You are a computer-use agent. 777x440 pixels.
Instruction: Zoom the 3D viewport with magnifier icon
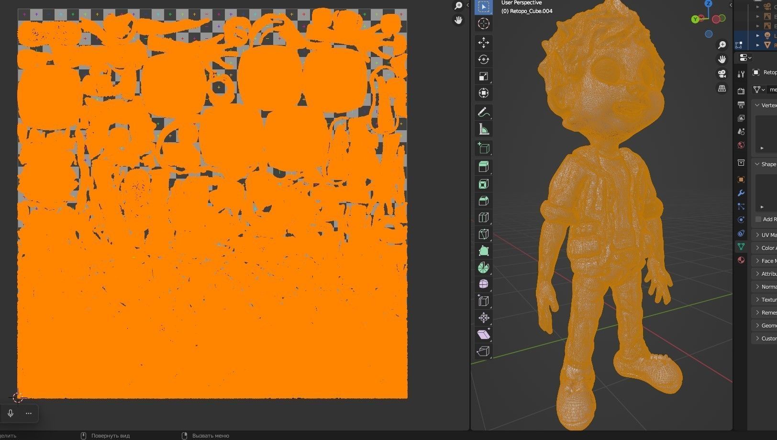pos(722,45)
